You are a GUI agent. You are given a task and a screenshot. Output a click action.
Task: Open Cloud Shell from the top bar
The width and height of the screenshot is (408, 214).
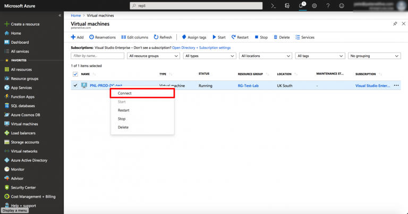(273, 6)
